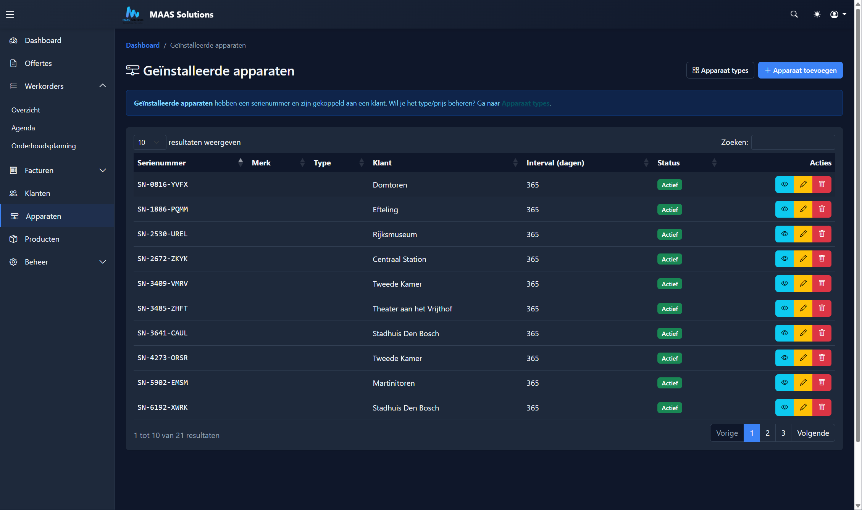Edit device SN-0816-YVFX with pencil icon

[803, 184]
